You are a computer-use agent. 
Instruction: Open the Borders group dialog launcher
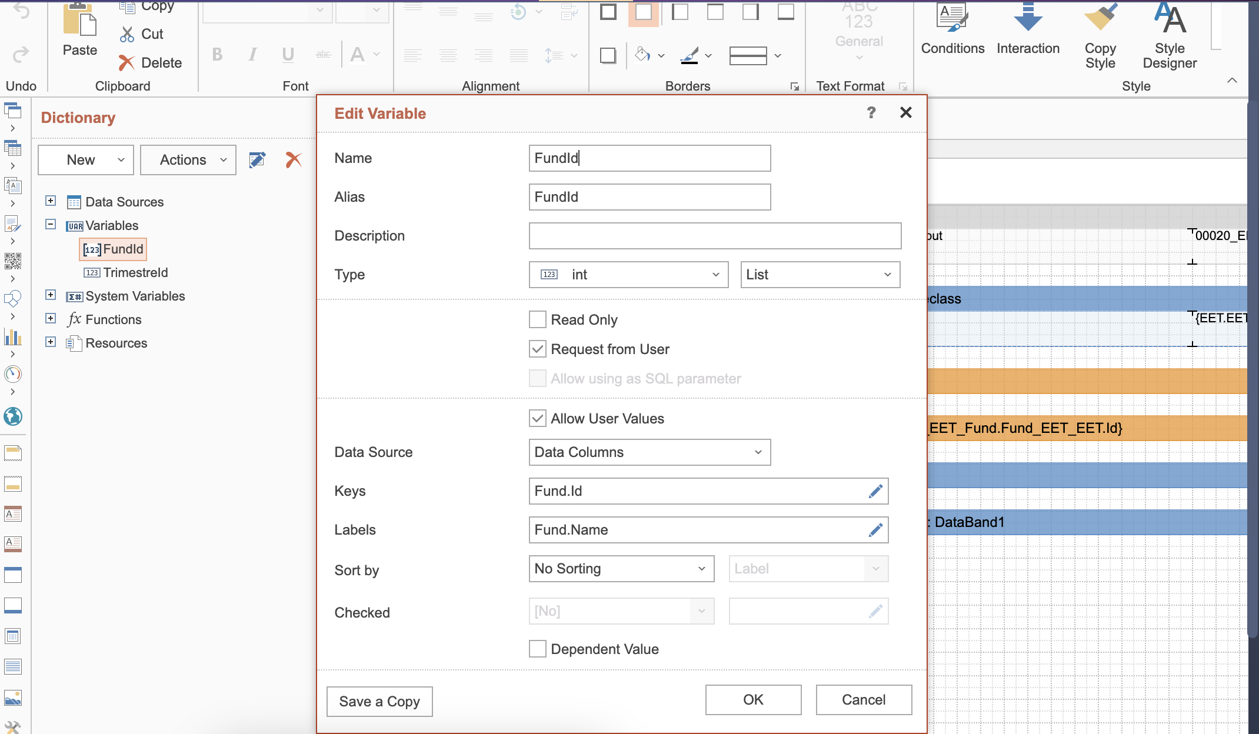click(795, 86)
